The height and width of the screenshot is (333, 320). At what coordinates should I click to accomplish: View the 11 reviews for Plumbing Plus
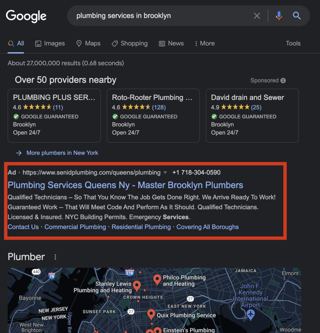tap(58, 107)
